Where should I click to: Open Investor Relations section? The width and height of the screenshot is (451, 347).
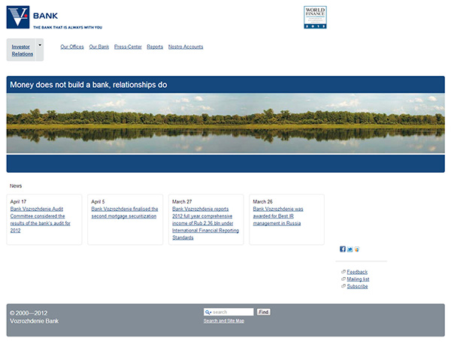tap(22, 50)
